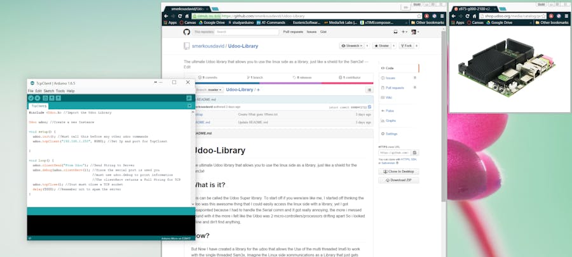The height and width of the screenshot is (257, 572).
Task: Bookmark the GitHub page with star icon
Action: pos(419,16)
